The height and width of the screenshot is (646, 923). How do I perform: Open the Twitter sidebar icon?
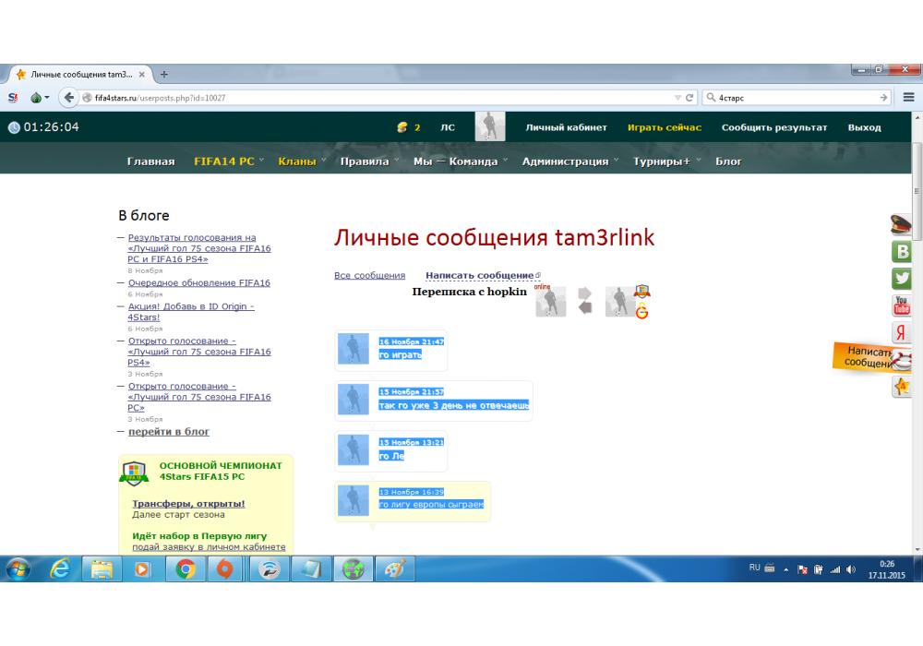click(902, 279)
